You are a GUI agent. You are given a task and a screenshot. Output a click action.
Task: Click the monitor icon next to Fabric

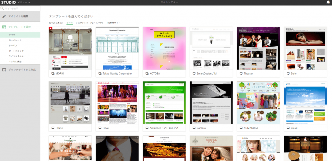coord(53,128)
